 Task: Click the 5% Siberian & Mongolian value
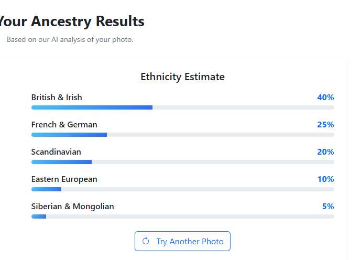[x=328, y=207]
